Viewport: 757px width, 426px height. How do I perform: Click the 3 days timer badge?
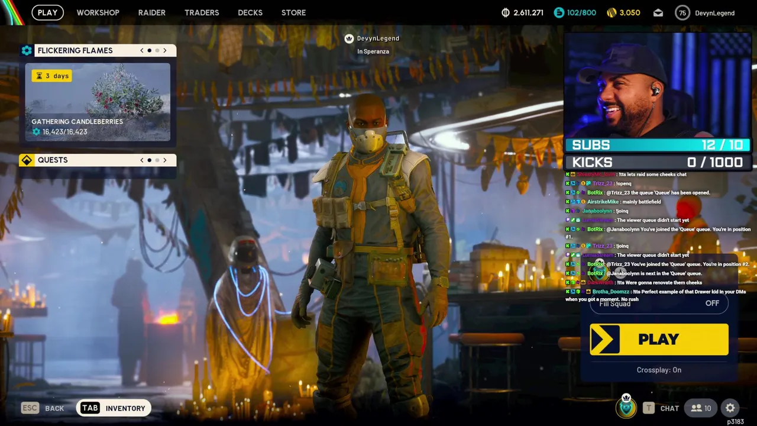tap(52, 76)
